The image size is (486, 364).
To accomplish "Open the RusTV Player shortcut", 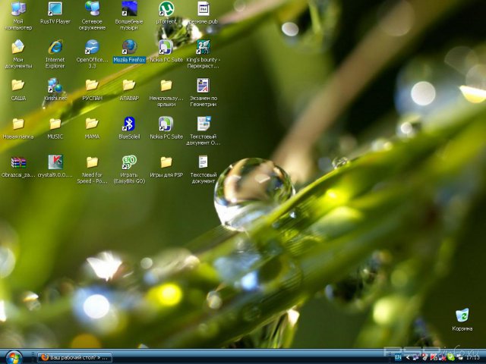I will pos(55,9).
